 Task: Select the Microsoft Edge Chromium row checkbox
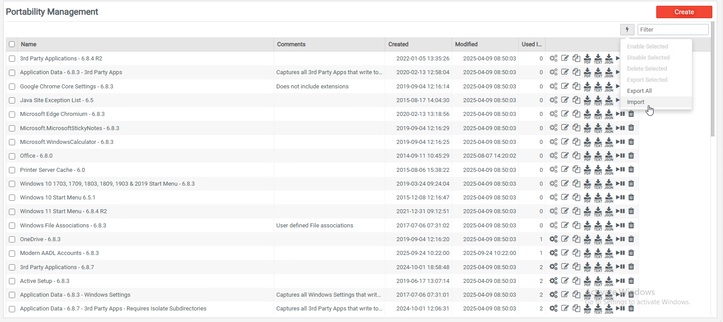point(12,114)
